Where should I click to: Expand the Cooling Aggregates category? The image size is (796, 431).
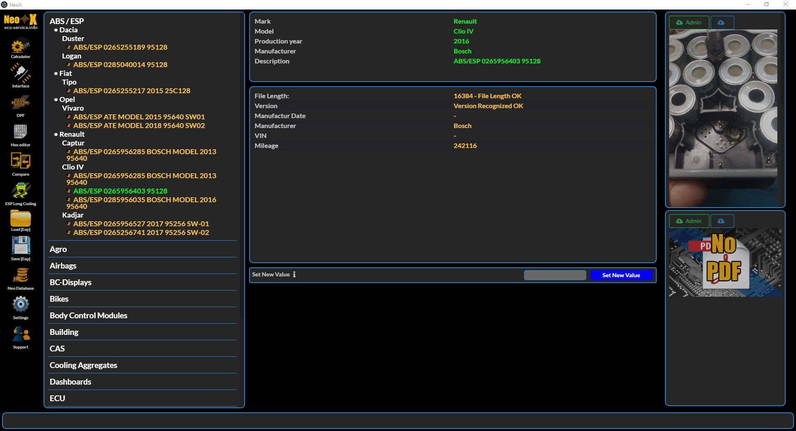pos(142,365)
